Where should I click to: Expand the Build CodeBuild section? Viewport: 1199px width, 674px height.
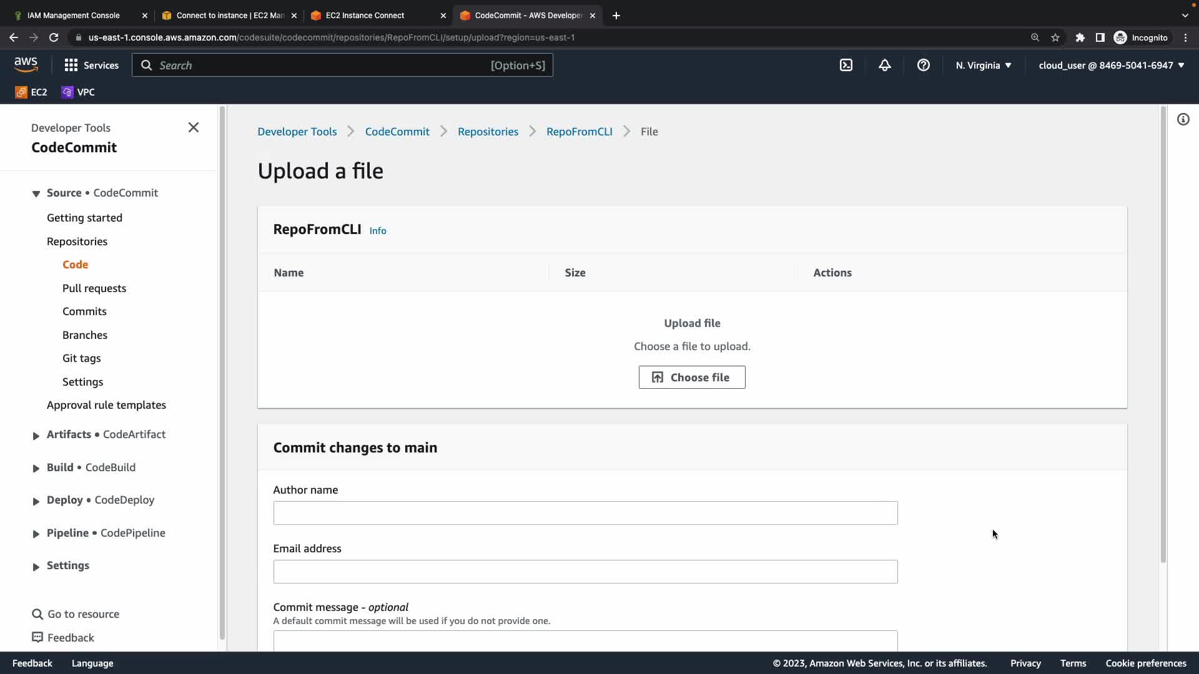pyautogui.click(x=36, y=468)
